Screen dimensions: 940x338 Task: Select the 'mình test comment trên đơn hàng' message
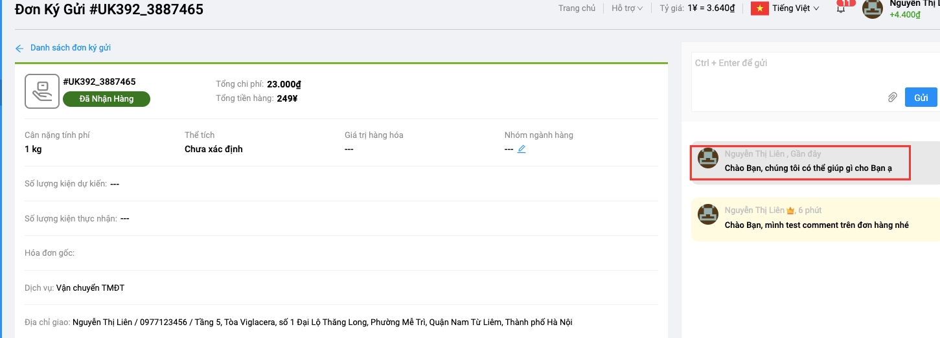816,225
